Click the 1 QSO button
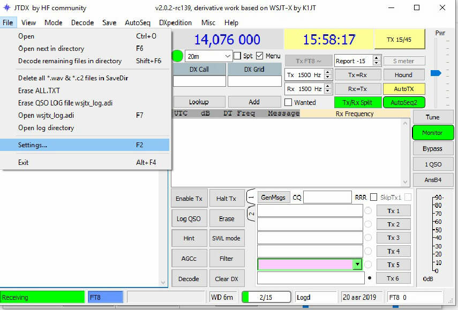458x310 pixels. 433,164
